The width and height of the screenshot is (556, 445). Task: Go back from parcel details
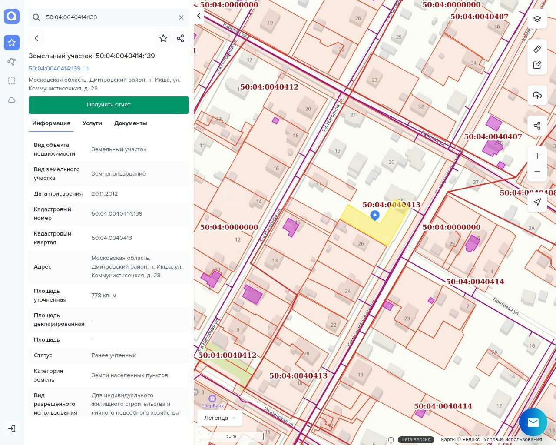point(36,38)
